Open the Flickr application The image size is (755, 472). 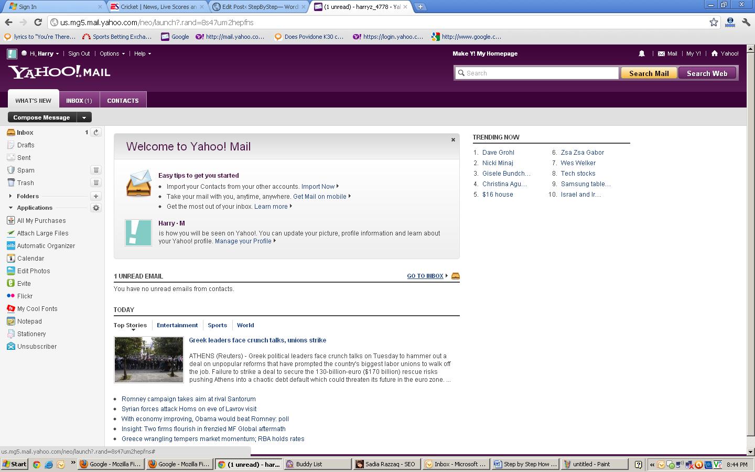pos(25,296)
